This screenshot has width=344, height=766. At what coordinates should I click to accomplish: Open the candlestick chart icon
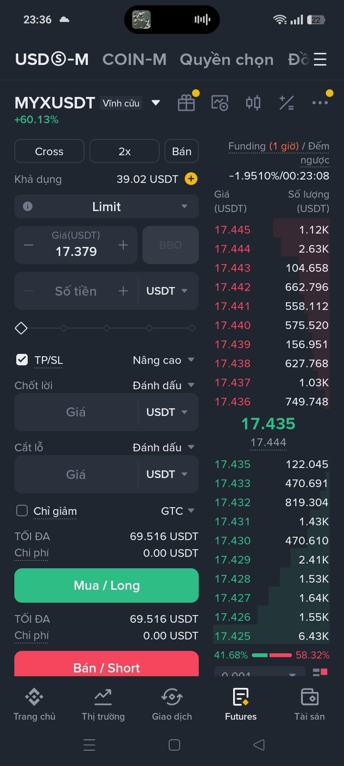[x=253, y=103]
